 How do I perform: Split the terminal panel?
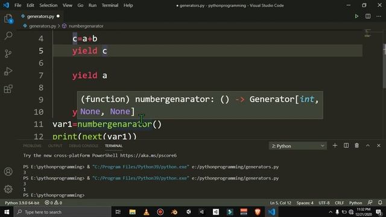346,146
